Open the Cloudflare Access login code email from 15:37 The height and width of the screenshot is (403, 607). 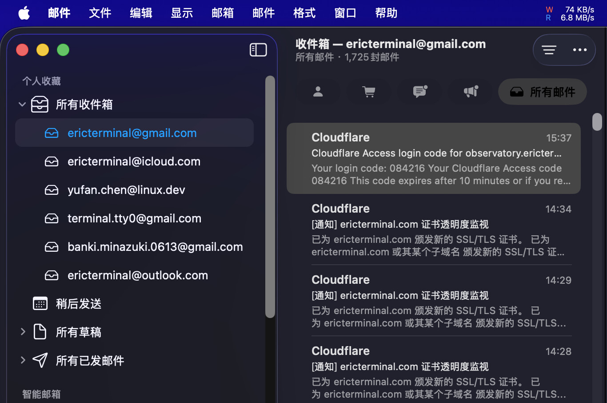point(434,158)
